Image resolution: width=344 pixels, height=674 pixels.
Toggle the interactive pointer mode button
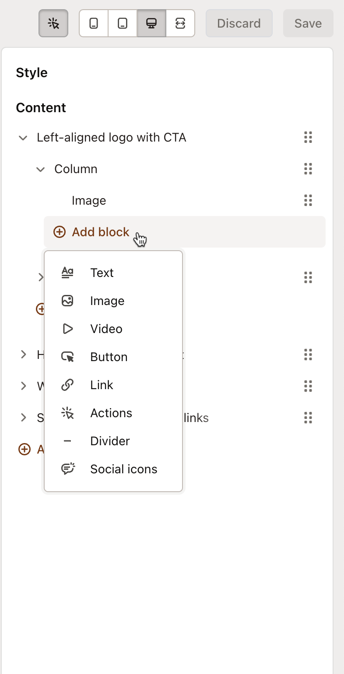[x=53, y=23]
